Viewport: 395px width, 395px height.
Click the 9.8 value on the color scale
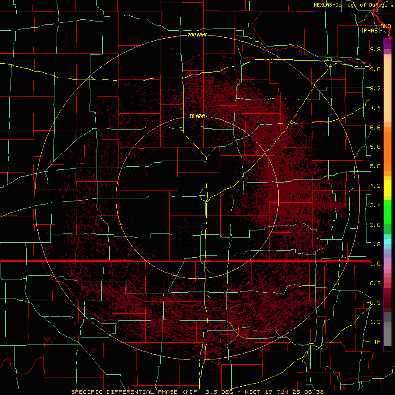coord(375,49)
